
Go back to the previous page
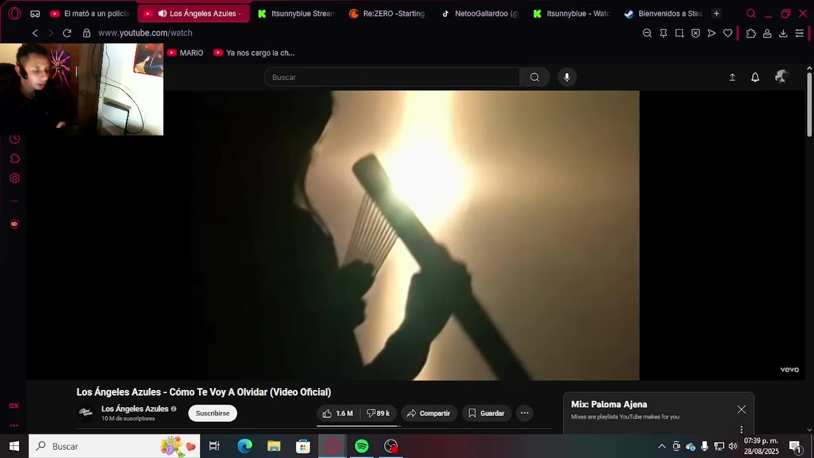tap(35, 33)
